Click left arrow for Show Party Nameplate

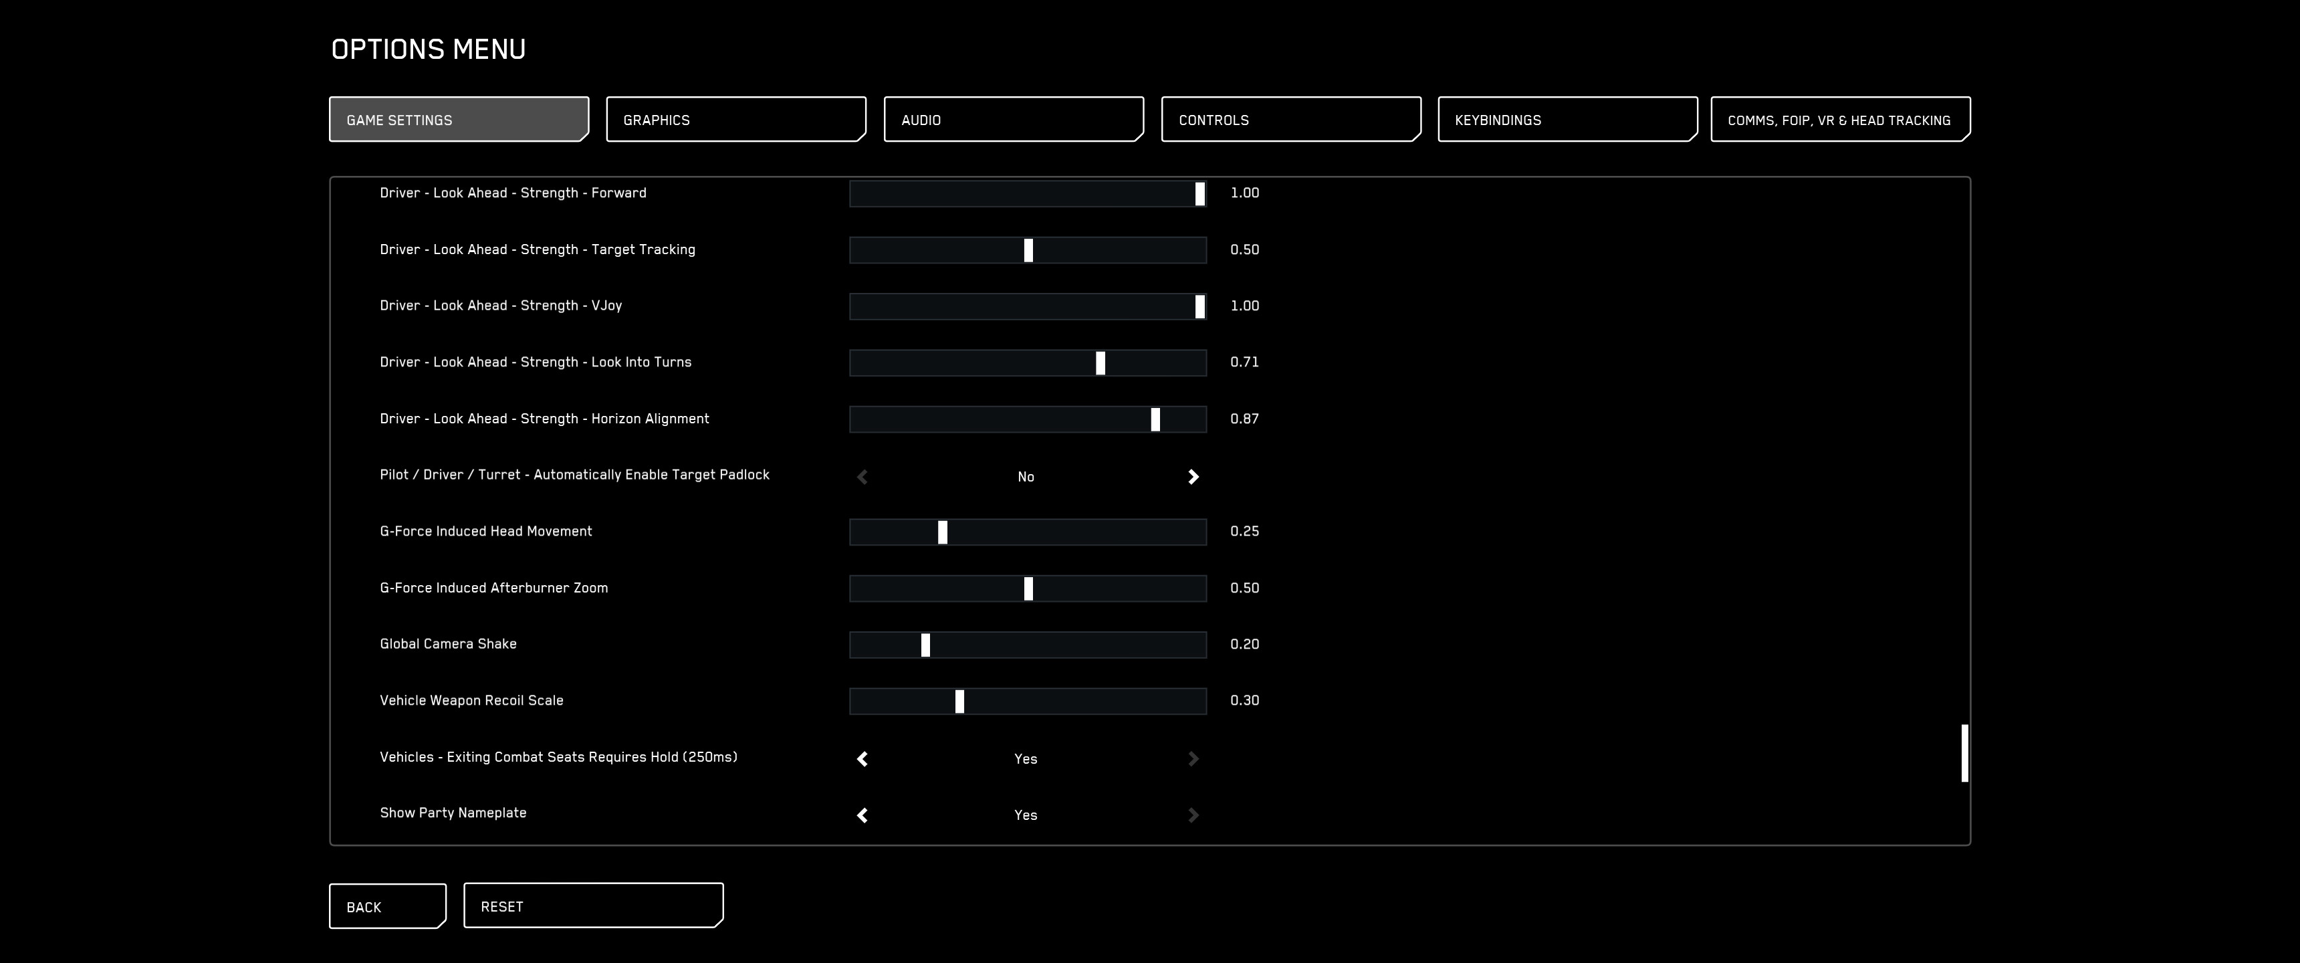[x=862, y=816]
